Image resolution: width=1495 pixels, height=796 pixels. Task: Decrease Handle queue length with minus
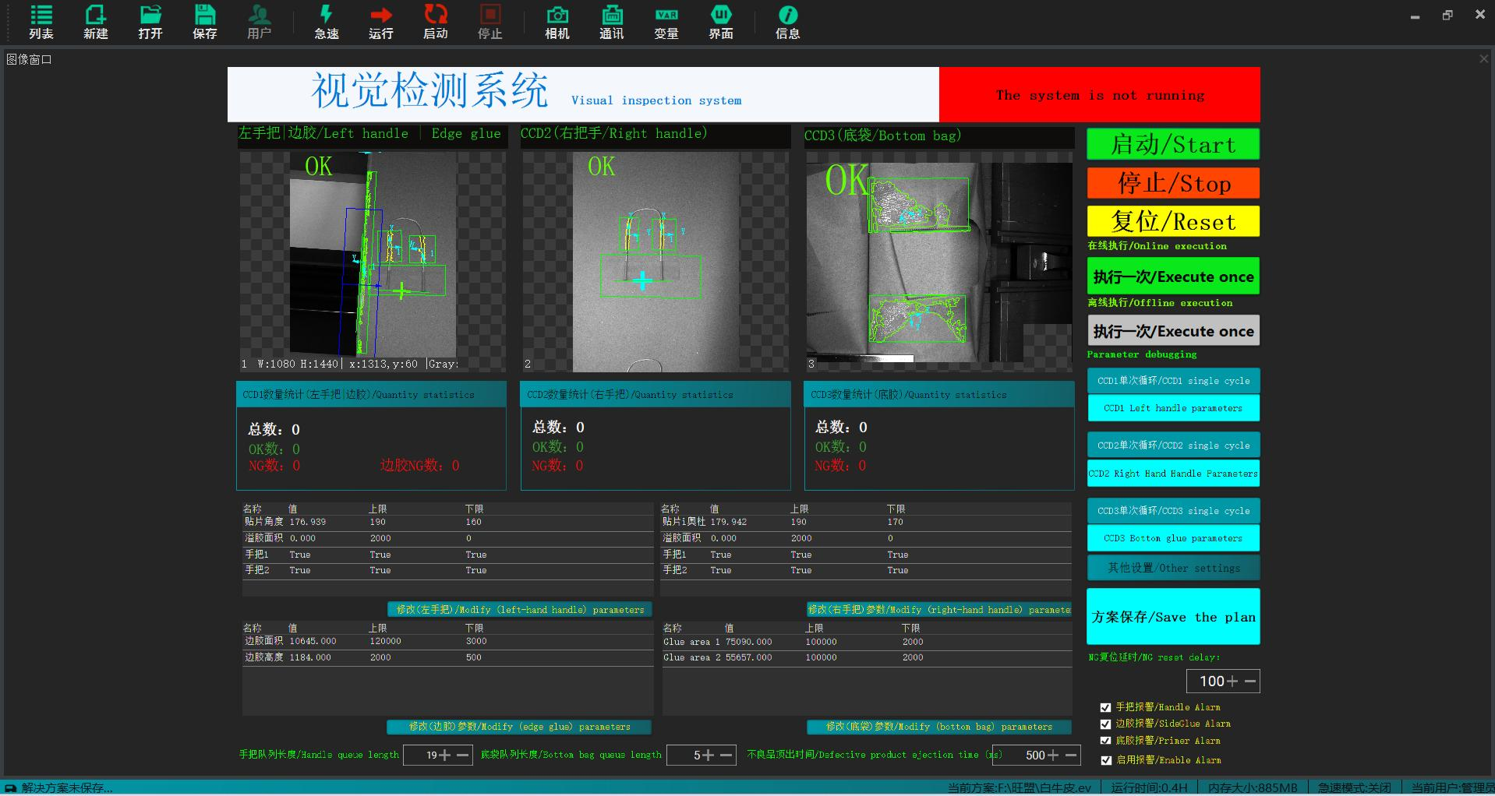[x=463, y=755]
